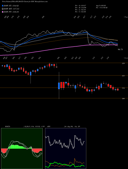
Task: Click the MACD '(12,26,9) 114, 115.52, -1.52' values
Action: pos(34,126)
